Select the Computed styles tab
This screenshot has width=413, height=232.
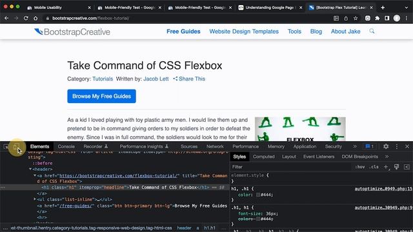point(264,157)
